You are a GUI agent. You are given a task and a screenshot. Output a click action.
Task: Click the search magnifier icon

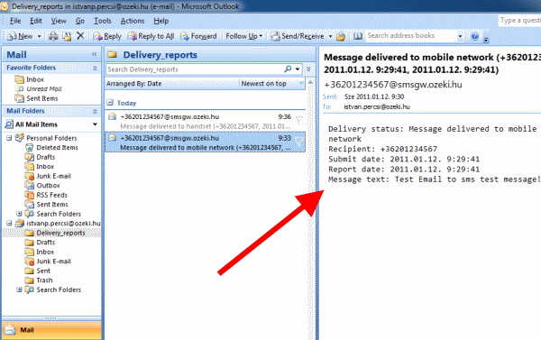[288, 69]
